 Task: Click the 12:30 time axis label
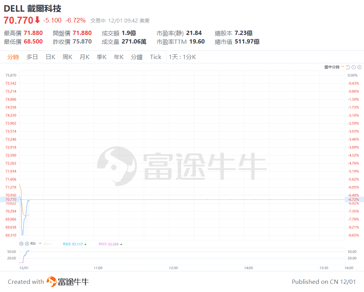click(x=173, y=268)
